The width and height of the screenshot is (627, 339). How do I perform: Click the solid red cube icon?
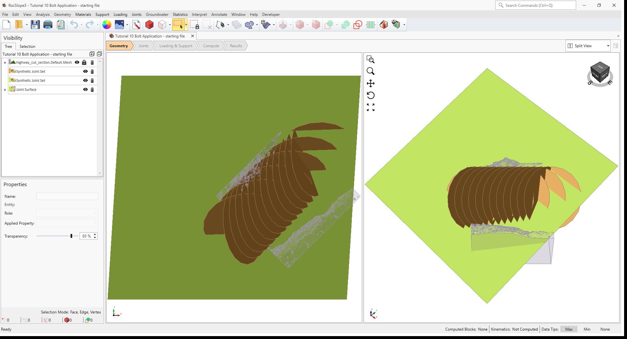[149, 25]
